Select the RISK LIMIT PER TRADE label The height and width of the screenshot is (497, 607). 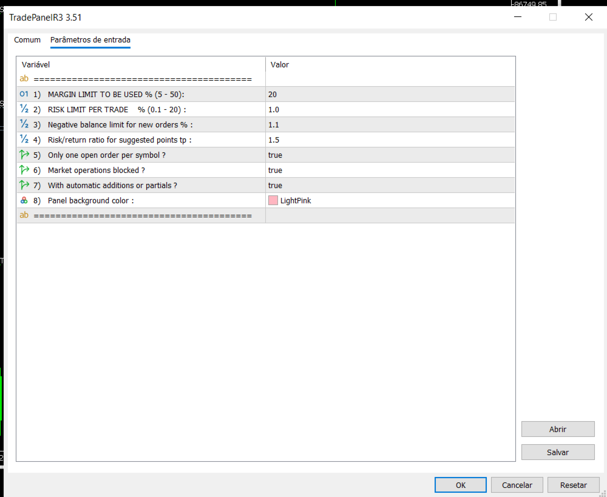point(117,110)
